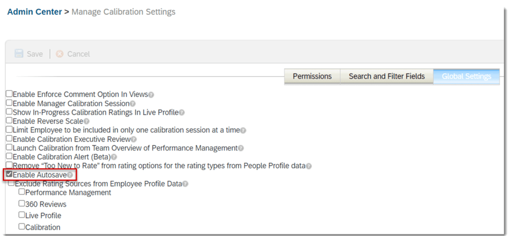Click the Cancel button text

[79, 54]
